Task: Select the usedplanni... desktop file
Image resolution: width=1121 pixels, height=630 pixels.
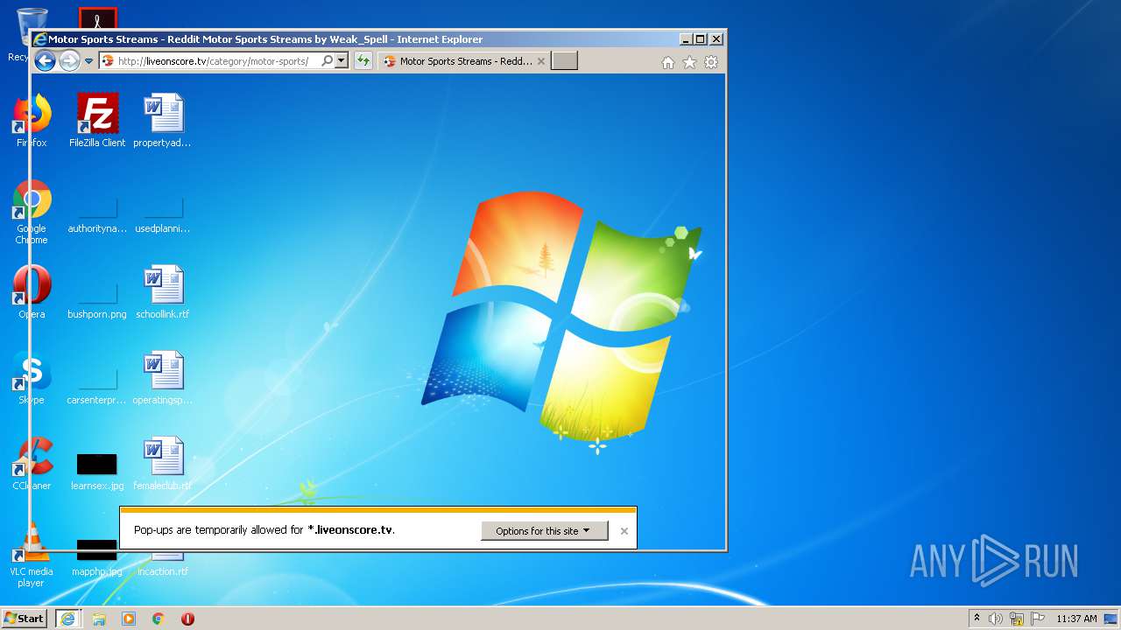Action: click(x=162, y=213)
